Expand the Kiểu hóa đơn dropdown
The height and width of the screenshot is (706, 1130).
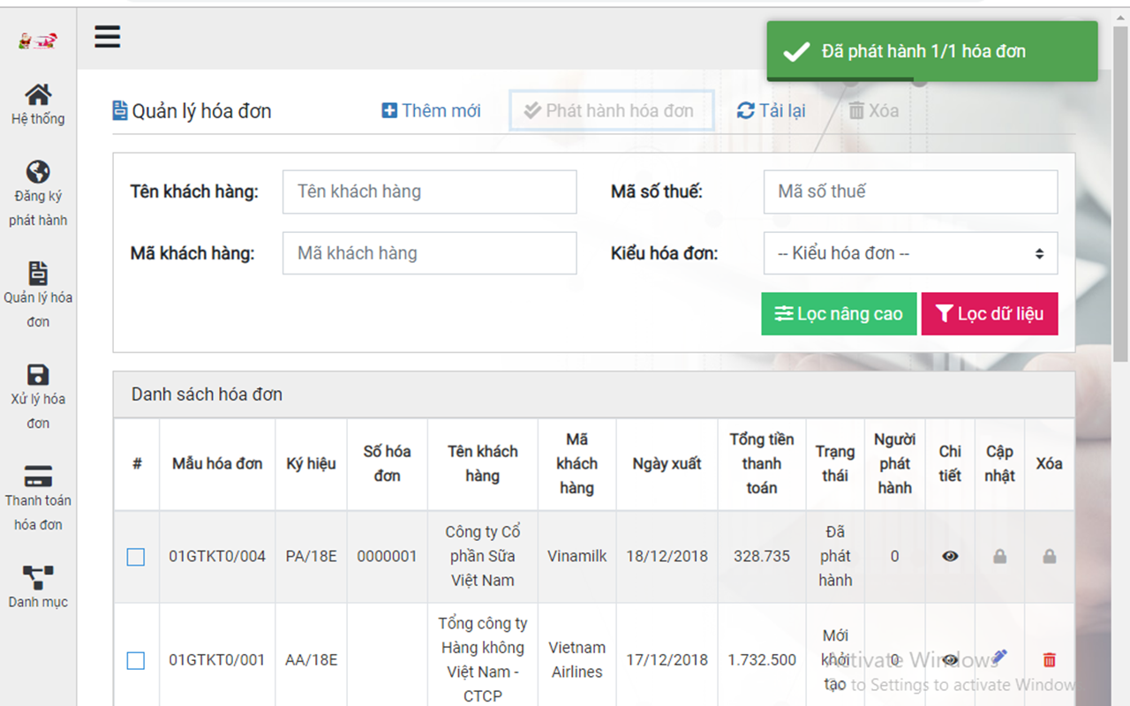click(910, 254)
